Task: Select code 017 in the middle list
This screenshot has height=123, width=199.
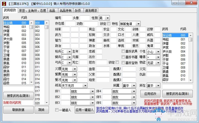Action: click(39, 91)
